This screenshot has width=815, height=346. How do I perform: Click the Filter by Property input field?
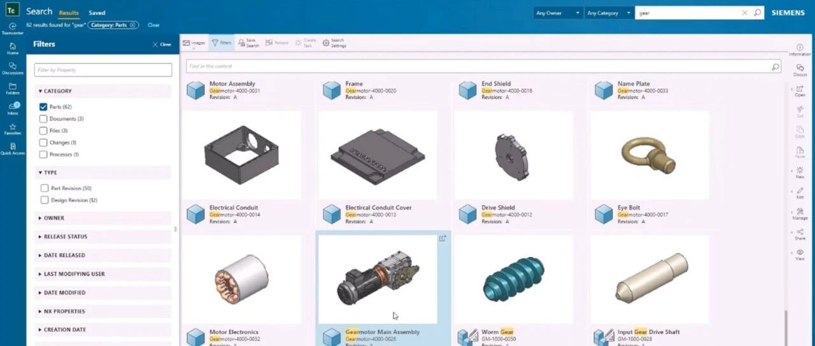(x=103, y=70)
